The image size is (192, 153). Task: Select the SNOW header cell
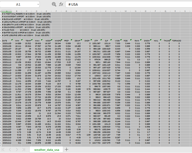(145, 41)
